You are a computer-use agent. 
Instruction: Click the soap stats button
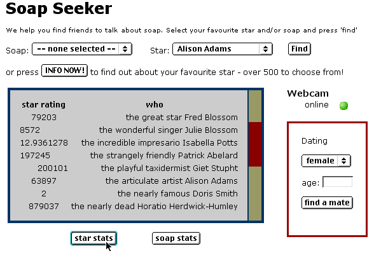pyautogui.click(x=176, y=238)
